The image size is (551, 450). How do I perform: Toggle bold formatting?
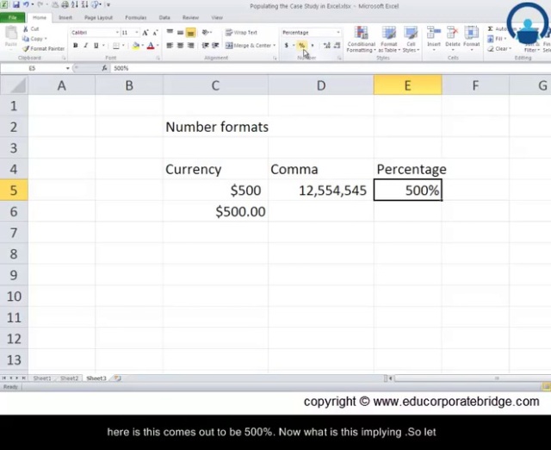tap(75, 46)
